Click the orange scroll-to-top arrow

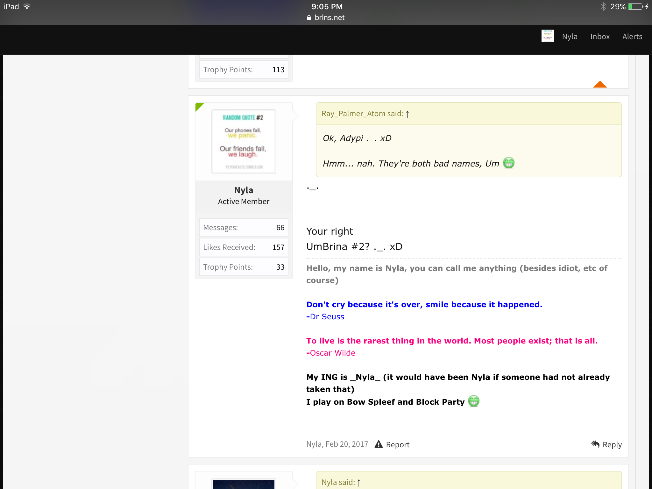point(600,84)
